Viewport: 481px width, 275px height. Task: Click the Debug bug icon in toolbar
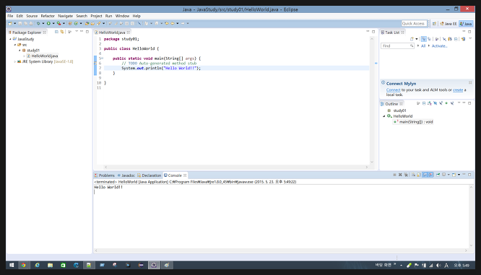[38, 23]
